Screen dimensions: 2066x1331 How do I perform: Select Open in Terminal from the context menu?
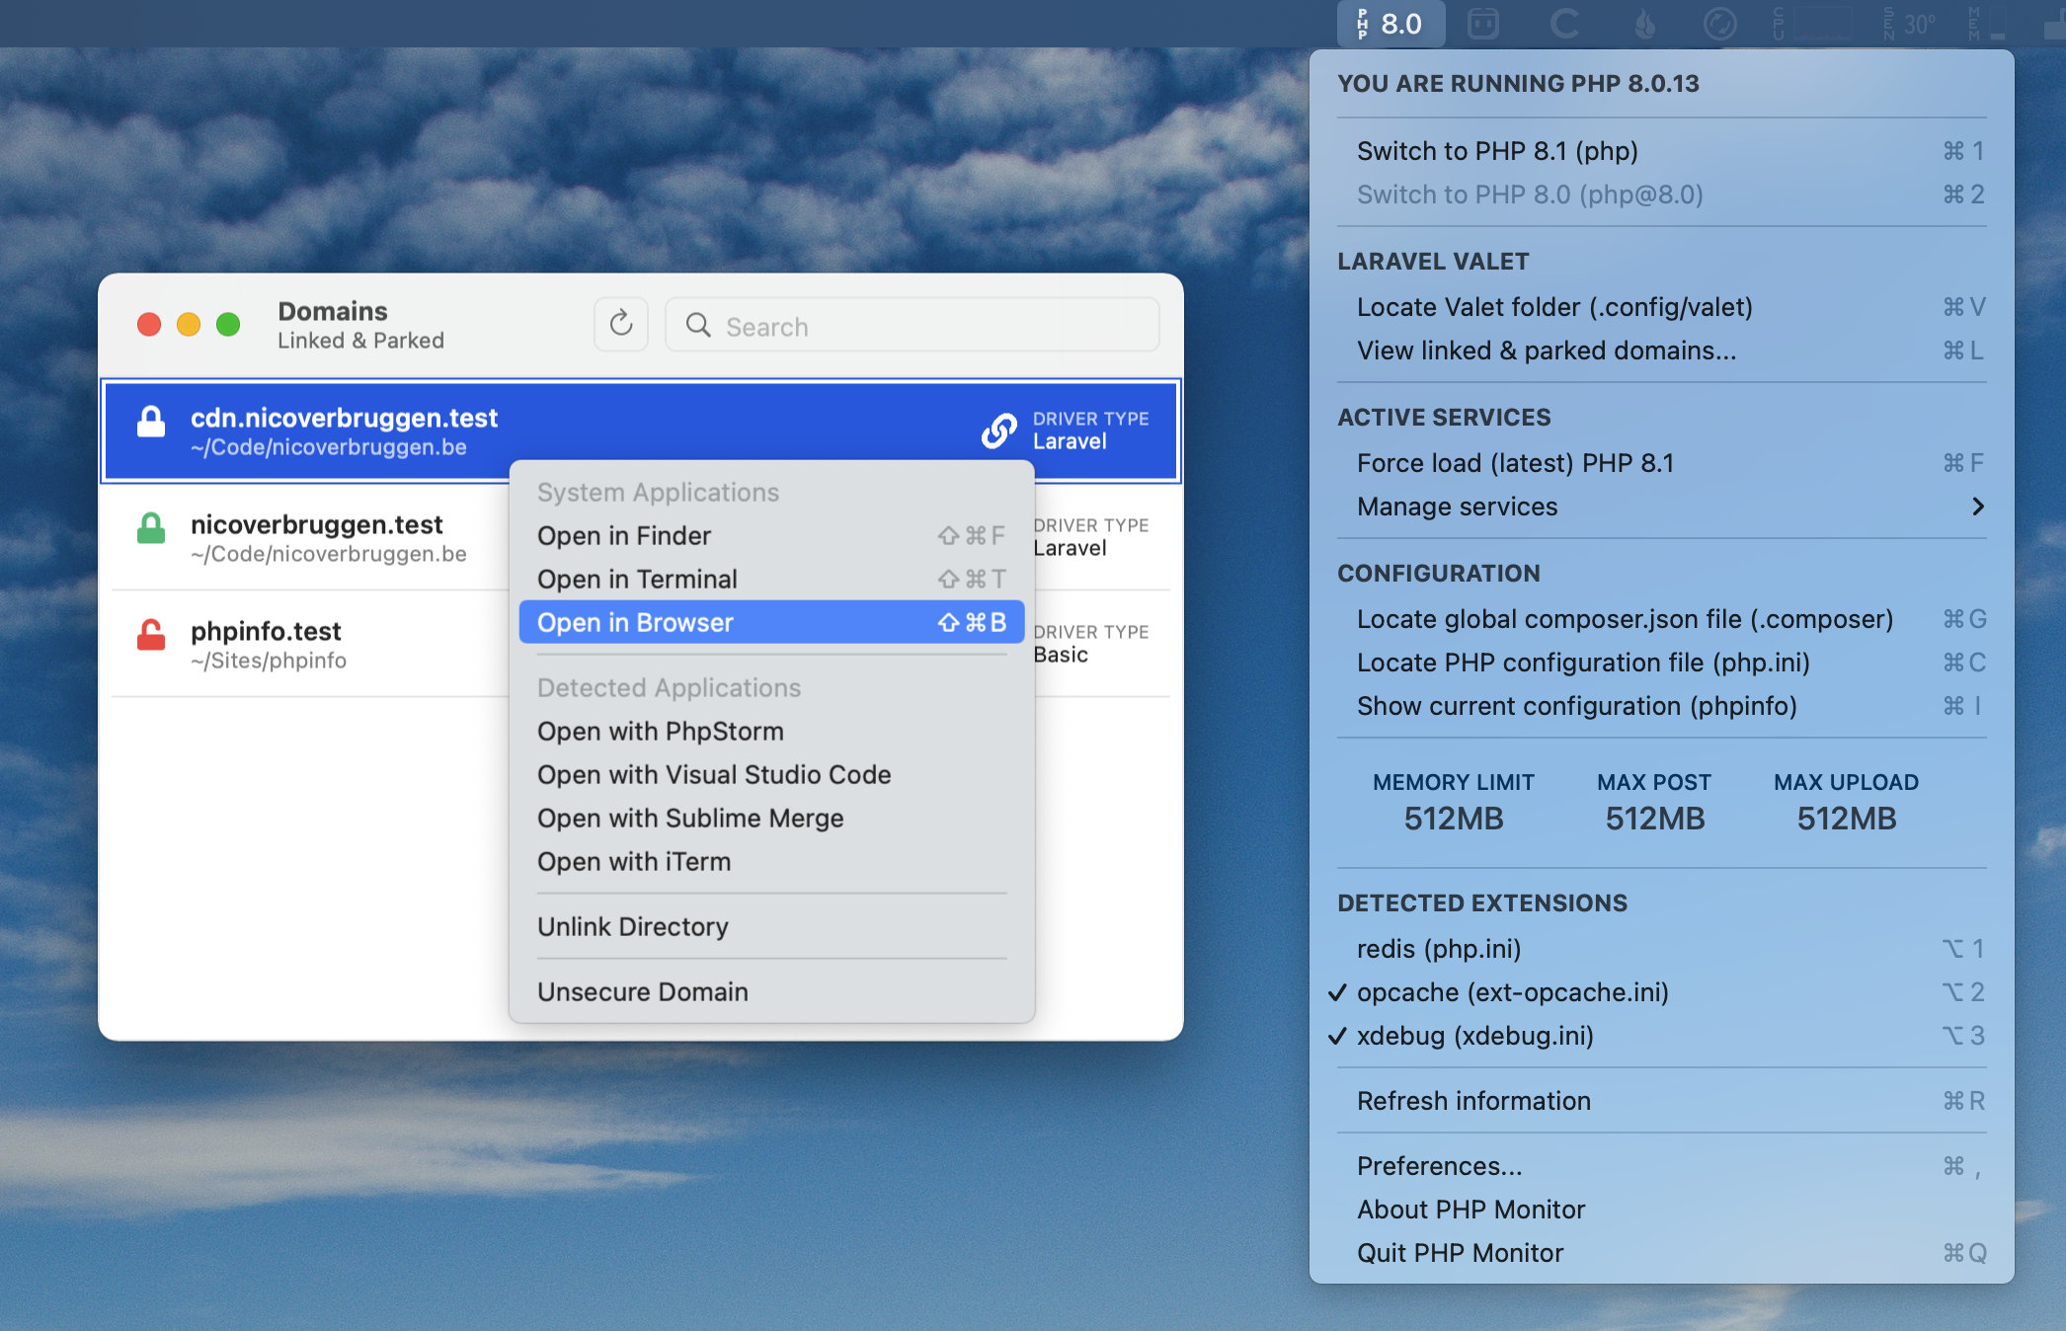(637, 579)
